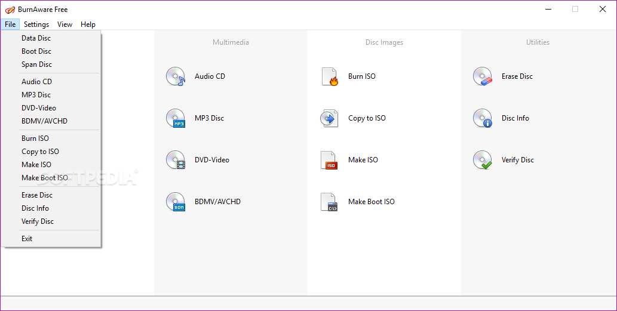Choose Disc Info menu entry
Viewport: 617px width, 311px height.
click(51, 208)
